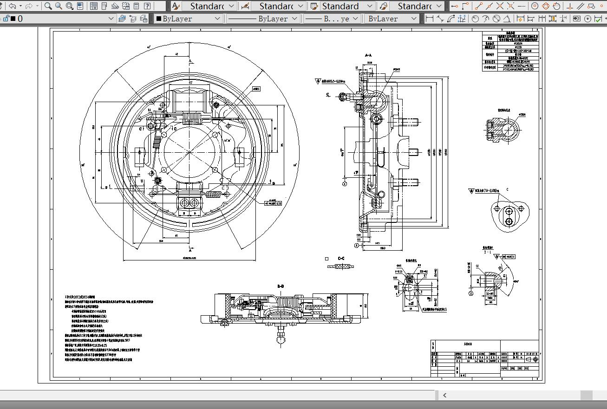
Task: Select the Snap From icon
Action: 465,6
